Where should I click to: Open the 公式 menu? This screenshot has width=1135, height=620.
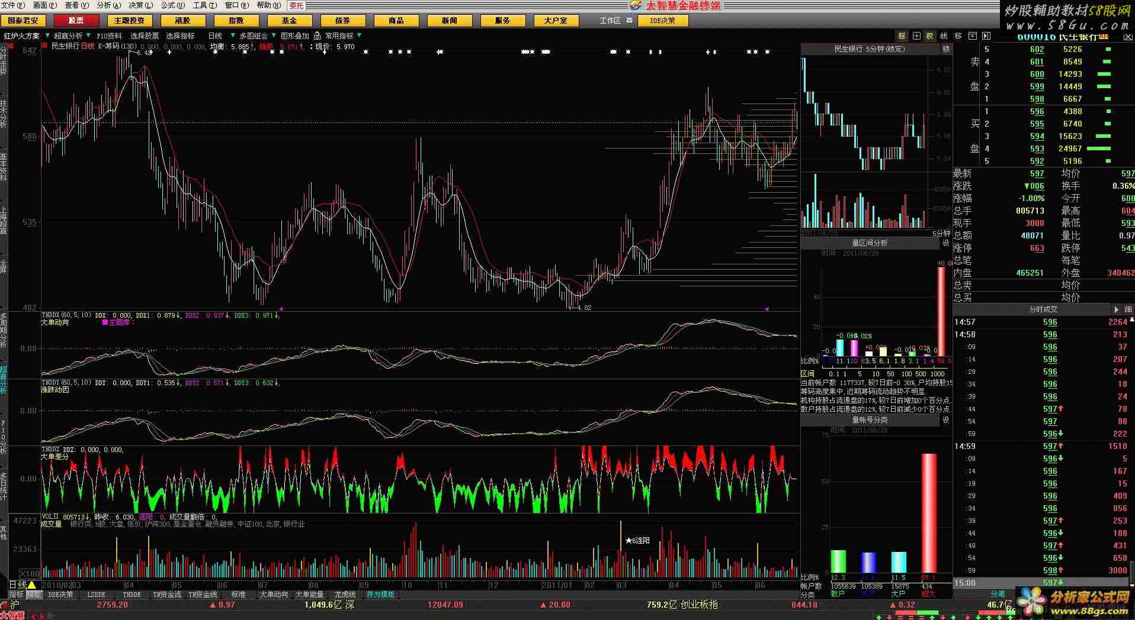(x=172, y=5)
